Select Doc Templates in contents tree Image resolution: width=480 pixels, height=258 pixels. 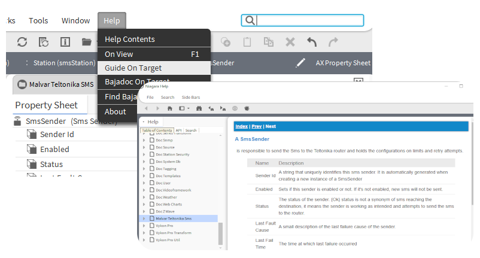coord(168,176)
